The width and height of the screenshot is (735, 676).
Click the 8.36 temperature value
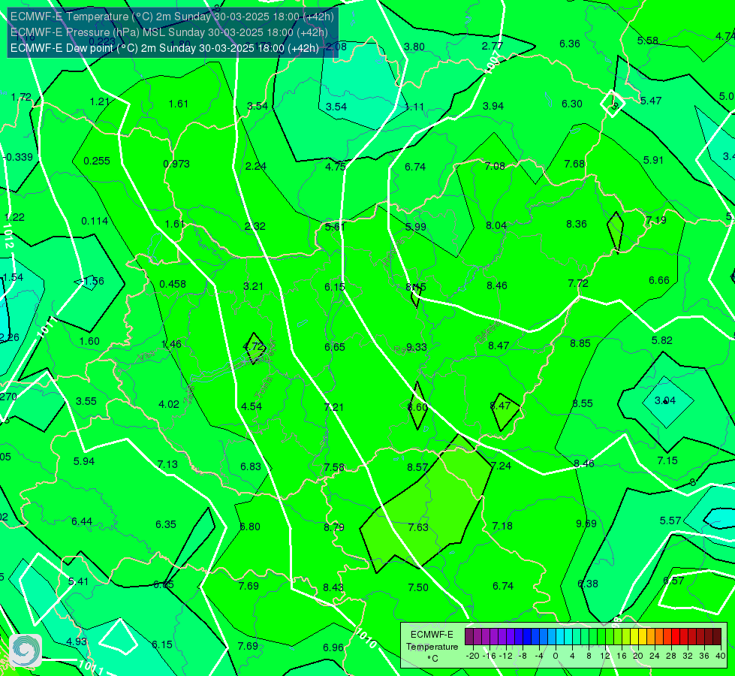click(576, 225)
